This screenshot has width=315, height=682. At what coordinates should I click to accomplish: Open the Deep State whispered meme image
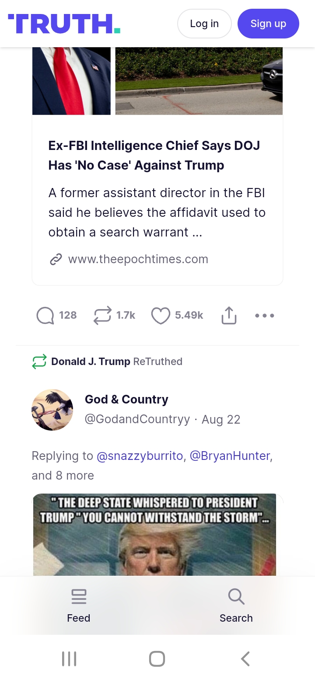[154, 535]
